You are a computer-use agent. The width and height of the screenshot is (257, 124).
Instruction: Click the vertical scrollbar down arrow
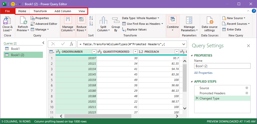pos(185,108)
